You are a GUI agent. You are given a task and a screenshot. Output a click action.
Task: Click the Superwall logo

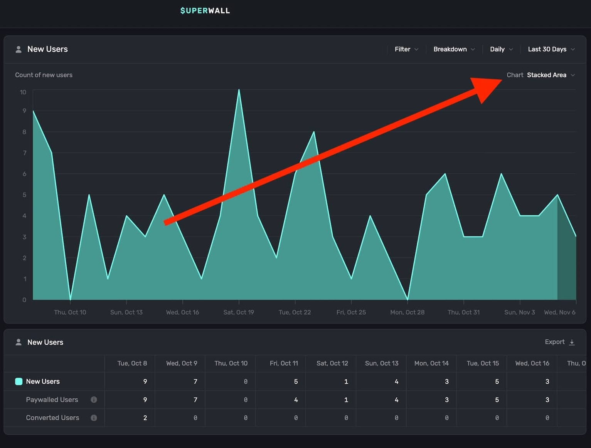point(205,11)
